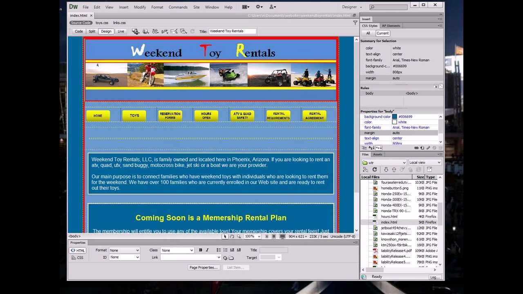The image size is (523, 294).
Task: Click the unordered list icon in Properties
Action: 219,250
